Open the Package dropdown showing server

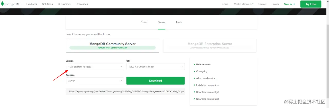pos(95,81)
